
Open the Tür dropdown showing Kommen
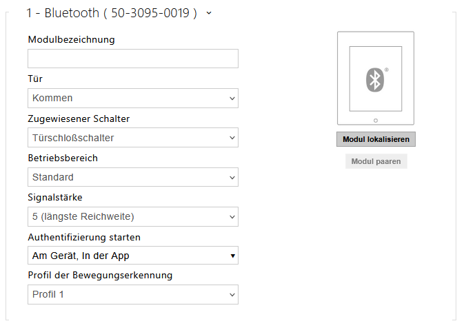(133, 99)
